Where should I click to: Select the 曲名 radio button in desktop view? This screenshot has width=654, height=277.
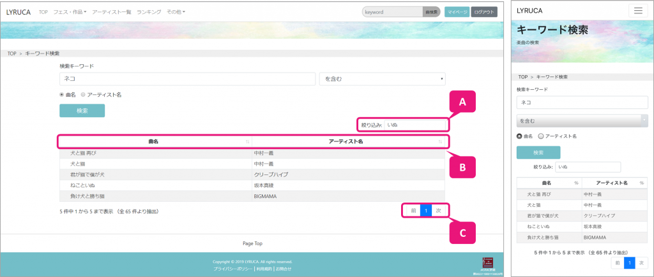[x=62, y=94]
